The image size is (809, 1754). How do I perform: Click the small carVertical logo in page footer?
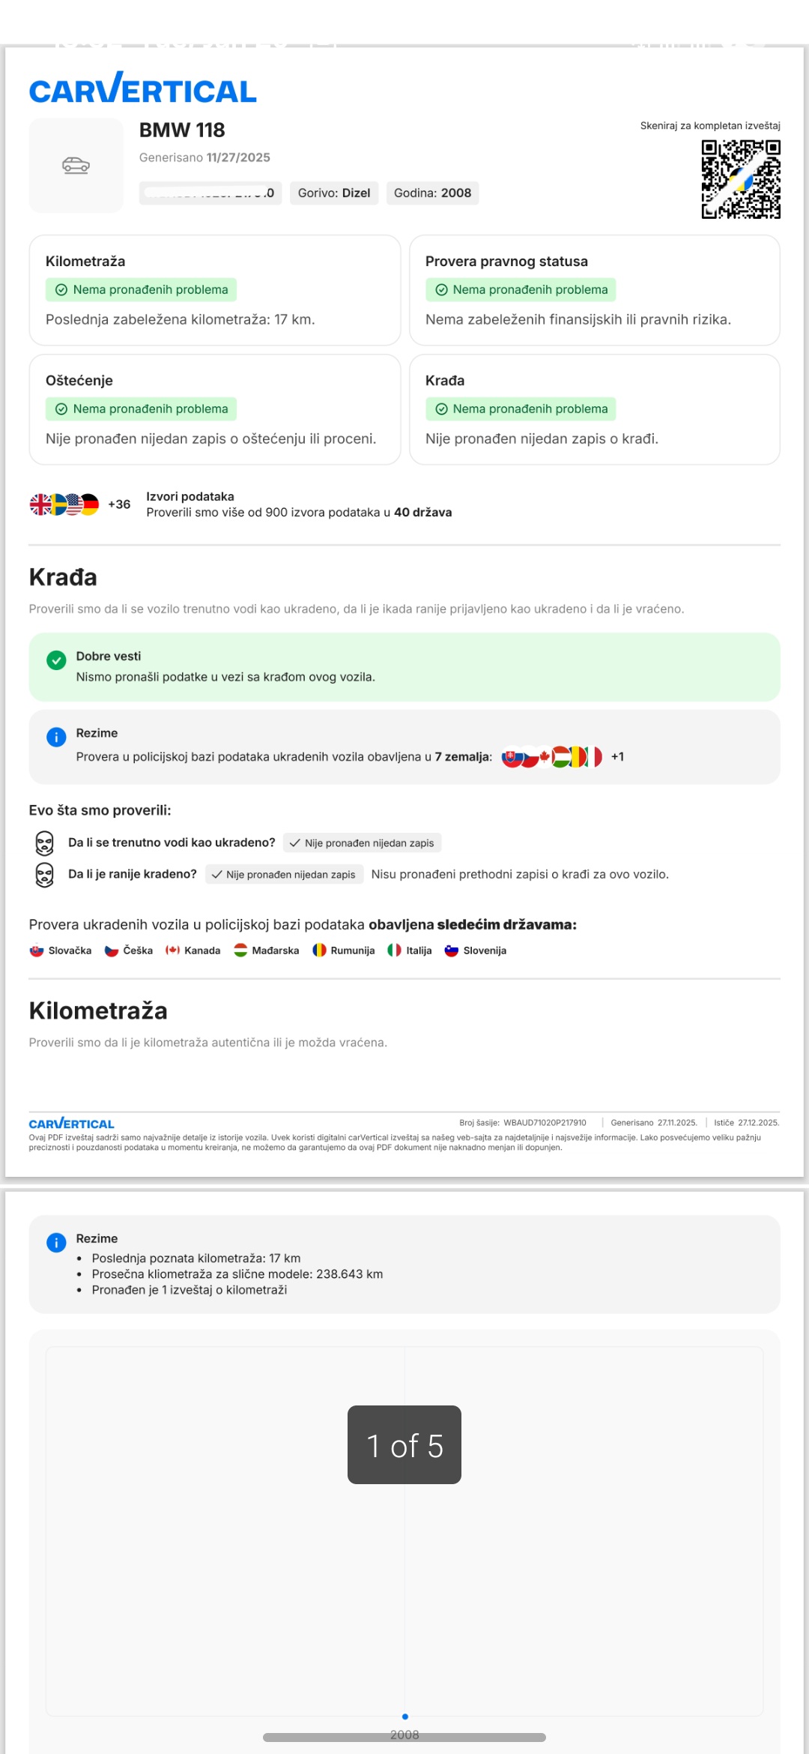71,1124
